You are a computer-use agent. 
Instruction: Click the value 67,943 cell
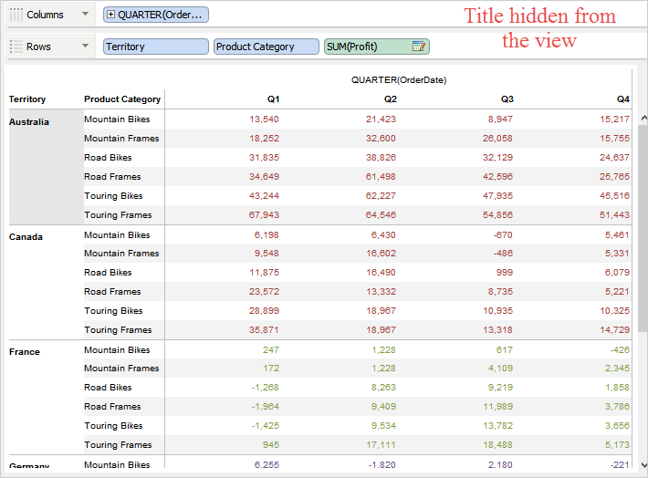[x=264, y=215]
